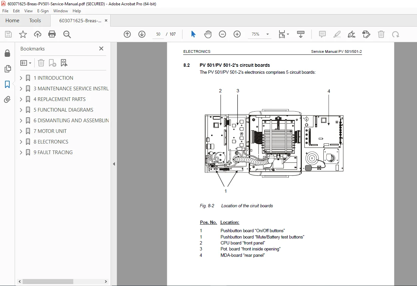This screenshot has height=286, width=417.
Task: Activate the Hand pan tool
Action: (x=208, y=34)
